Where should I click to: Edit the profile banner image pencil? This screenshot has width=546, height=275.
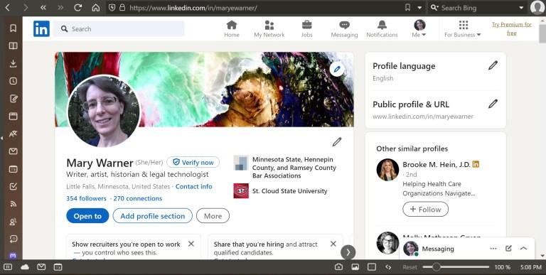(337, 69)
